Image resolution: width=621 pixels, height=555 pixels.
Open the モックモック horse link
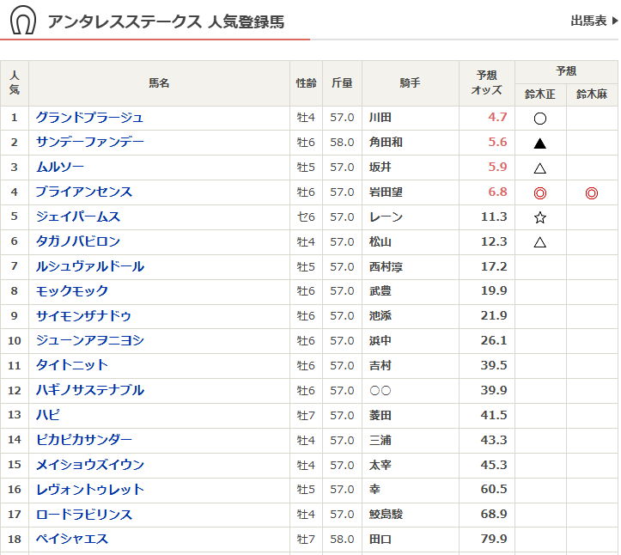(x=72, y=291)
